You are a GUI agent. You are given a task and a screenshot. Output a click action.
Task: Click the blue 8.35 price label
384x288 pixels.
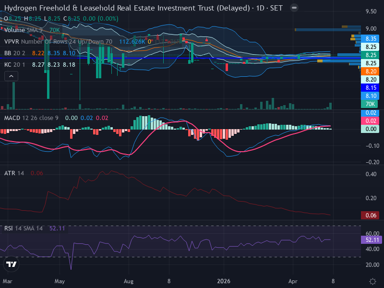pyautogui.click(x=370, y=39)
